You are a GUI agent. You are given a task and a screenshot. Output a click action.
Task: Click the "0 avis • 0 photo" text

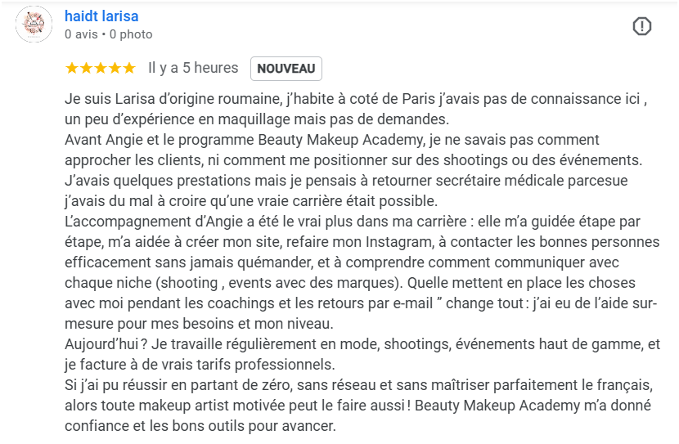(108, 34)
